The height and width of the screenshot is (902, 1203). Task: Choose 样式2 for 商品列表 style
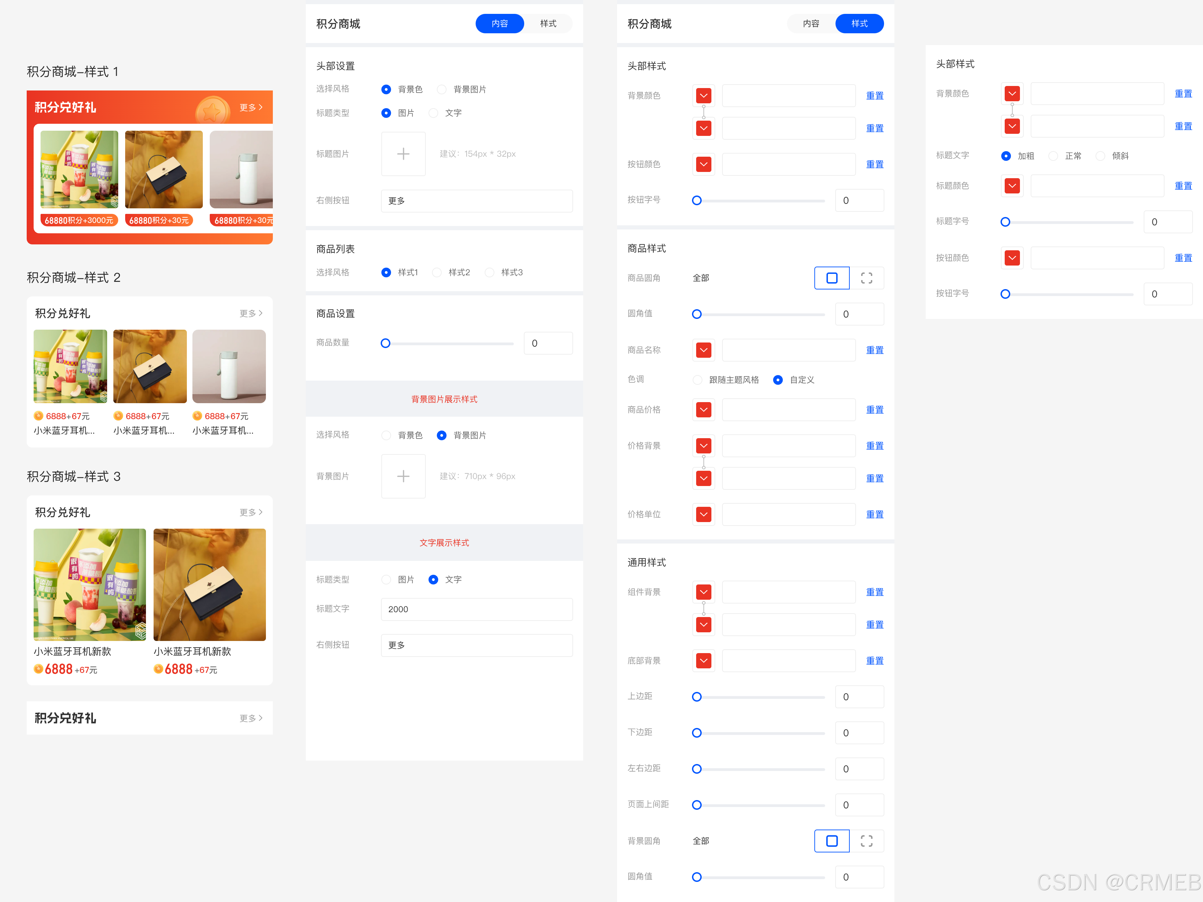437,272
